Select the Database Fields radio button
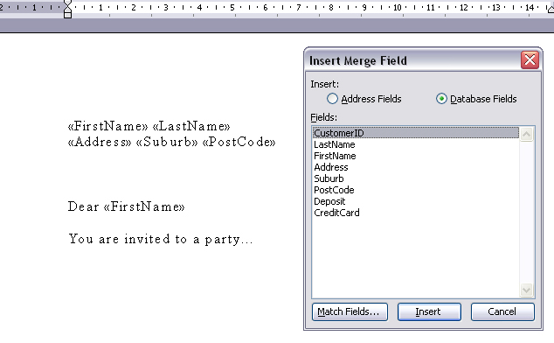The height and width of the screenshot is (343, 554). pyautogui.click(x=441, y=99)
